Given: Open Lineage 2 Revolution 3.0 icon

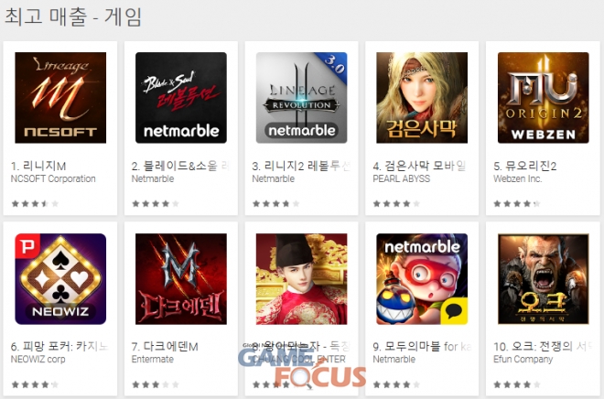Looking at the screenshot, I should point(302,98).
